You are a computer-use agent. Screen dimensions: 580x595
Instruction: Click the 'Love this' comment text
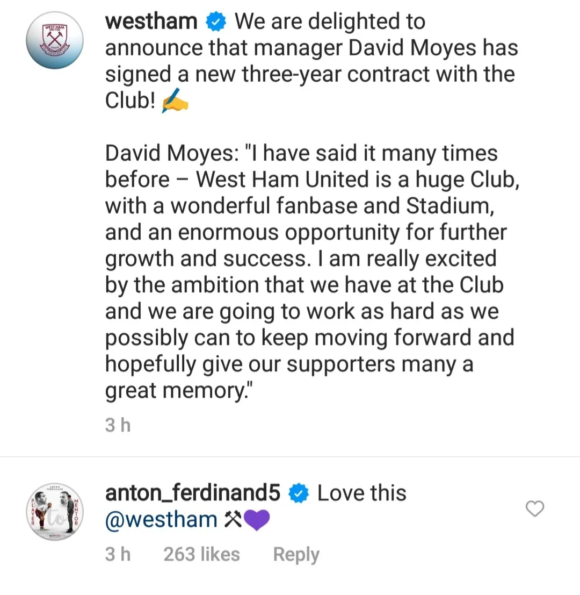(x=361, y=493)
